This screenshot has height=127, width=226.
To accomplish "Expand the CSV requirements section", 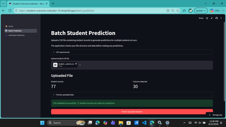I will click(x=132, y=52).
